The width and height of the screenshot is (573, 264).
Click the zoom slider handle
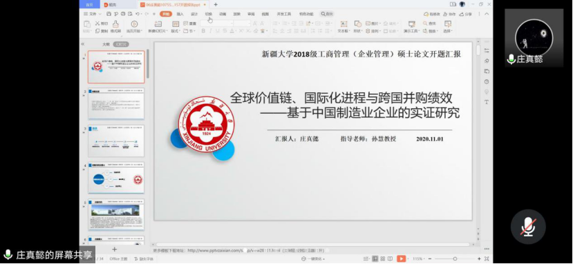(x=455, y=258)
